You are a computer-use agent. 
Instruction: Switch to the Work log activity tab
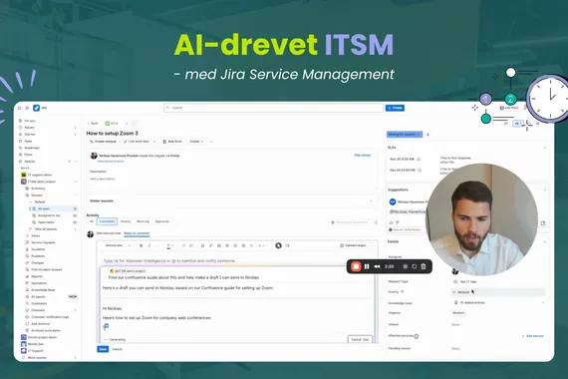[142, 221]
